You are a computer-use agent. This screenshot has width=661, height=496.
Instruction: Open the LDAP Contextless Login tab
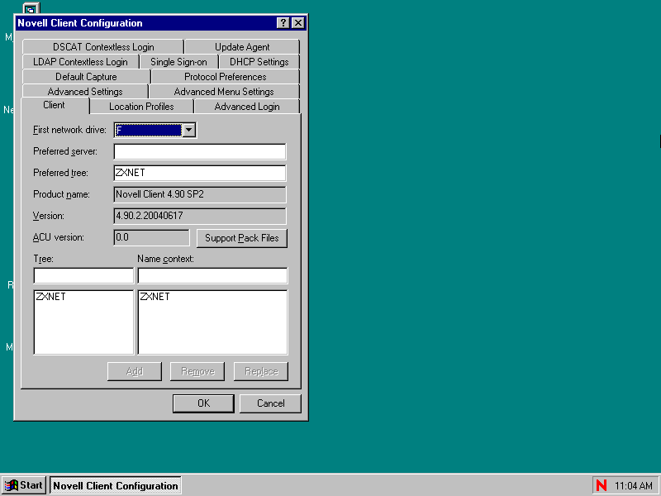[80, 62]
